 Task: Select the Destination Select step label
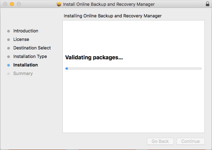(32, 48)
